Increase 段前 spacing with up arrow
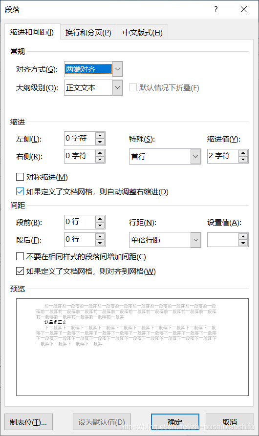Viewport: 259px width, 436px height. [100, 219]
